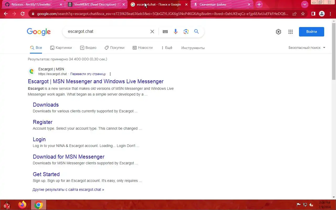Select the Картинки search tab
Viewport: 336px width, 210px height.
pos(61,48)
